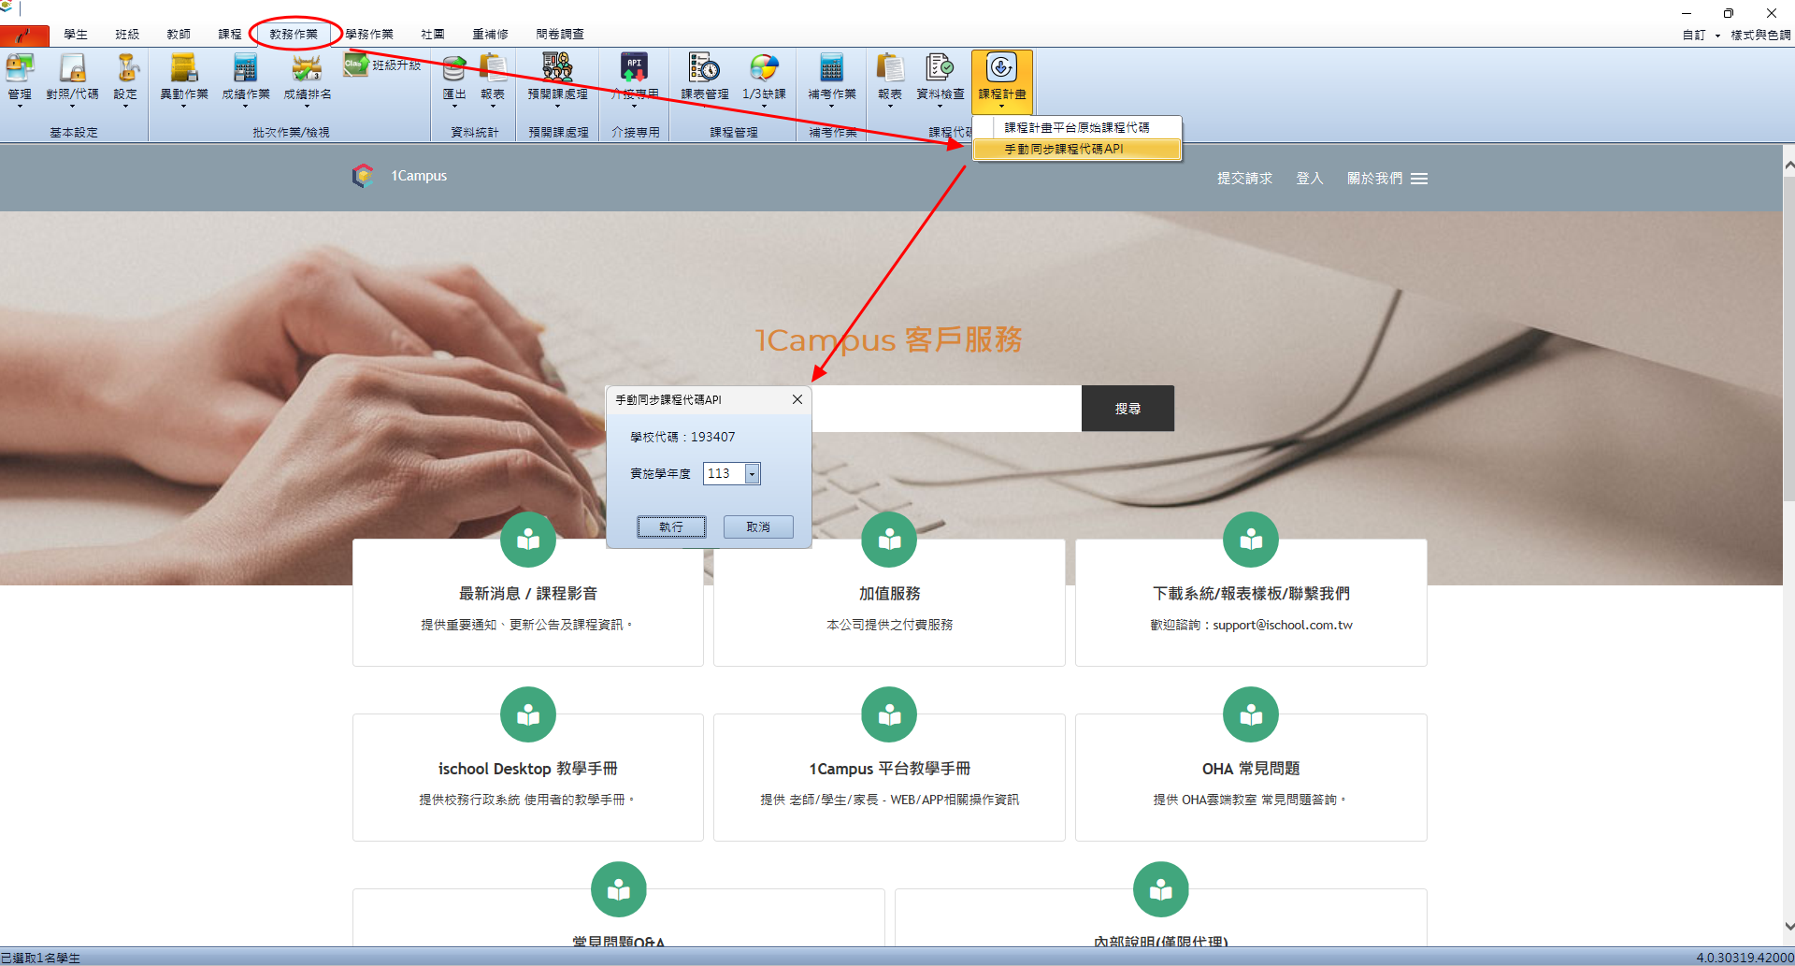
Task: Switch to the 學生 ribbon tab
Action: pyautogui.click(x=76, y=35)
